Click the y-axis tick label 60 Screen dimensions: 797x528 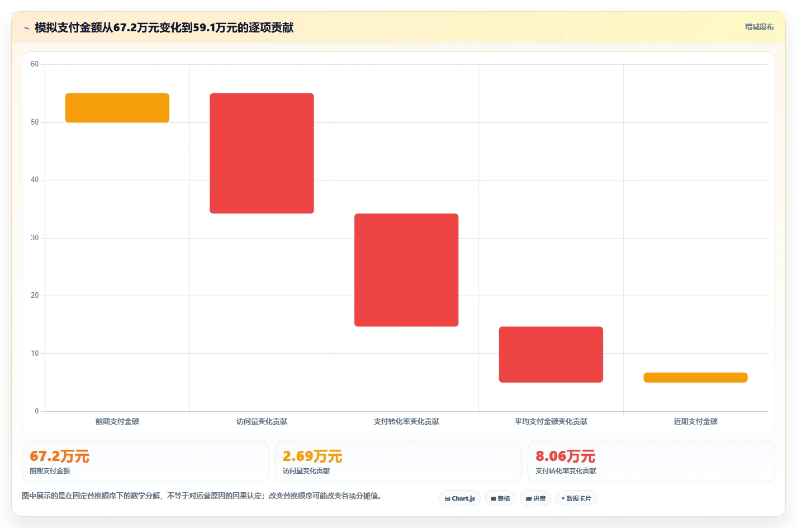[35, 64]
